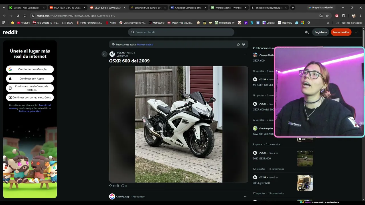Click Pregunta a Gemini button

[321, 8]
